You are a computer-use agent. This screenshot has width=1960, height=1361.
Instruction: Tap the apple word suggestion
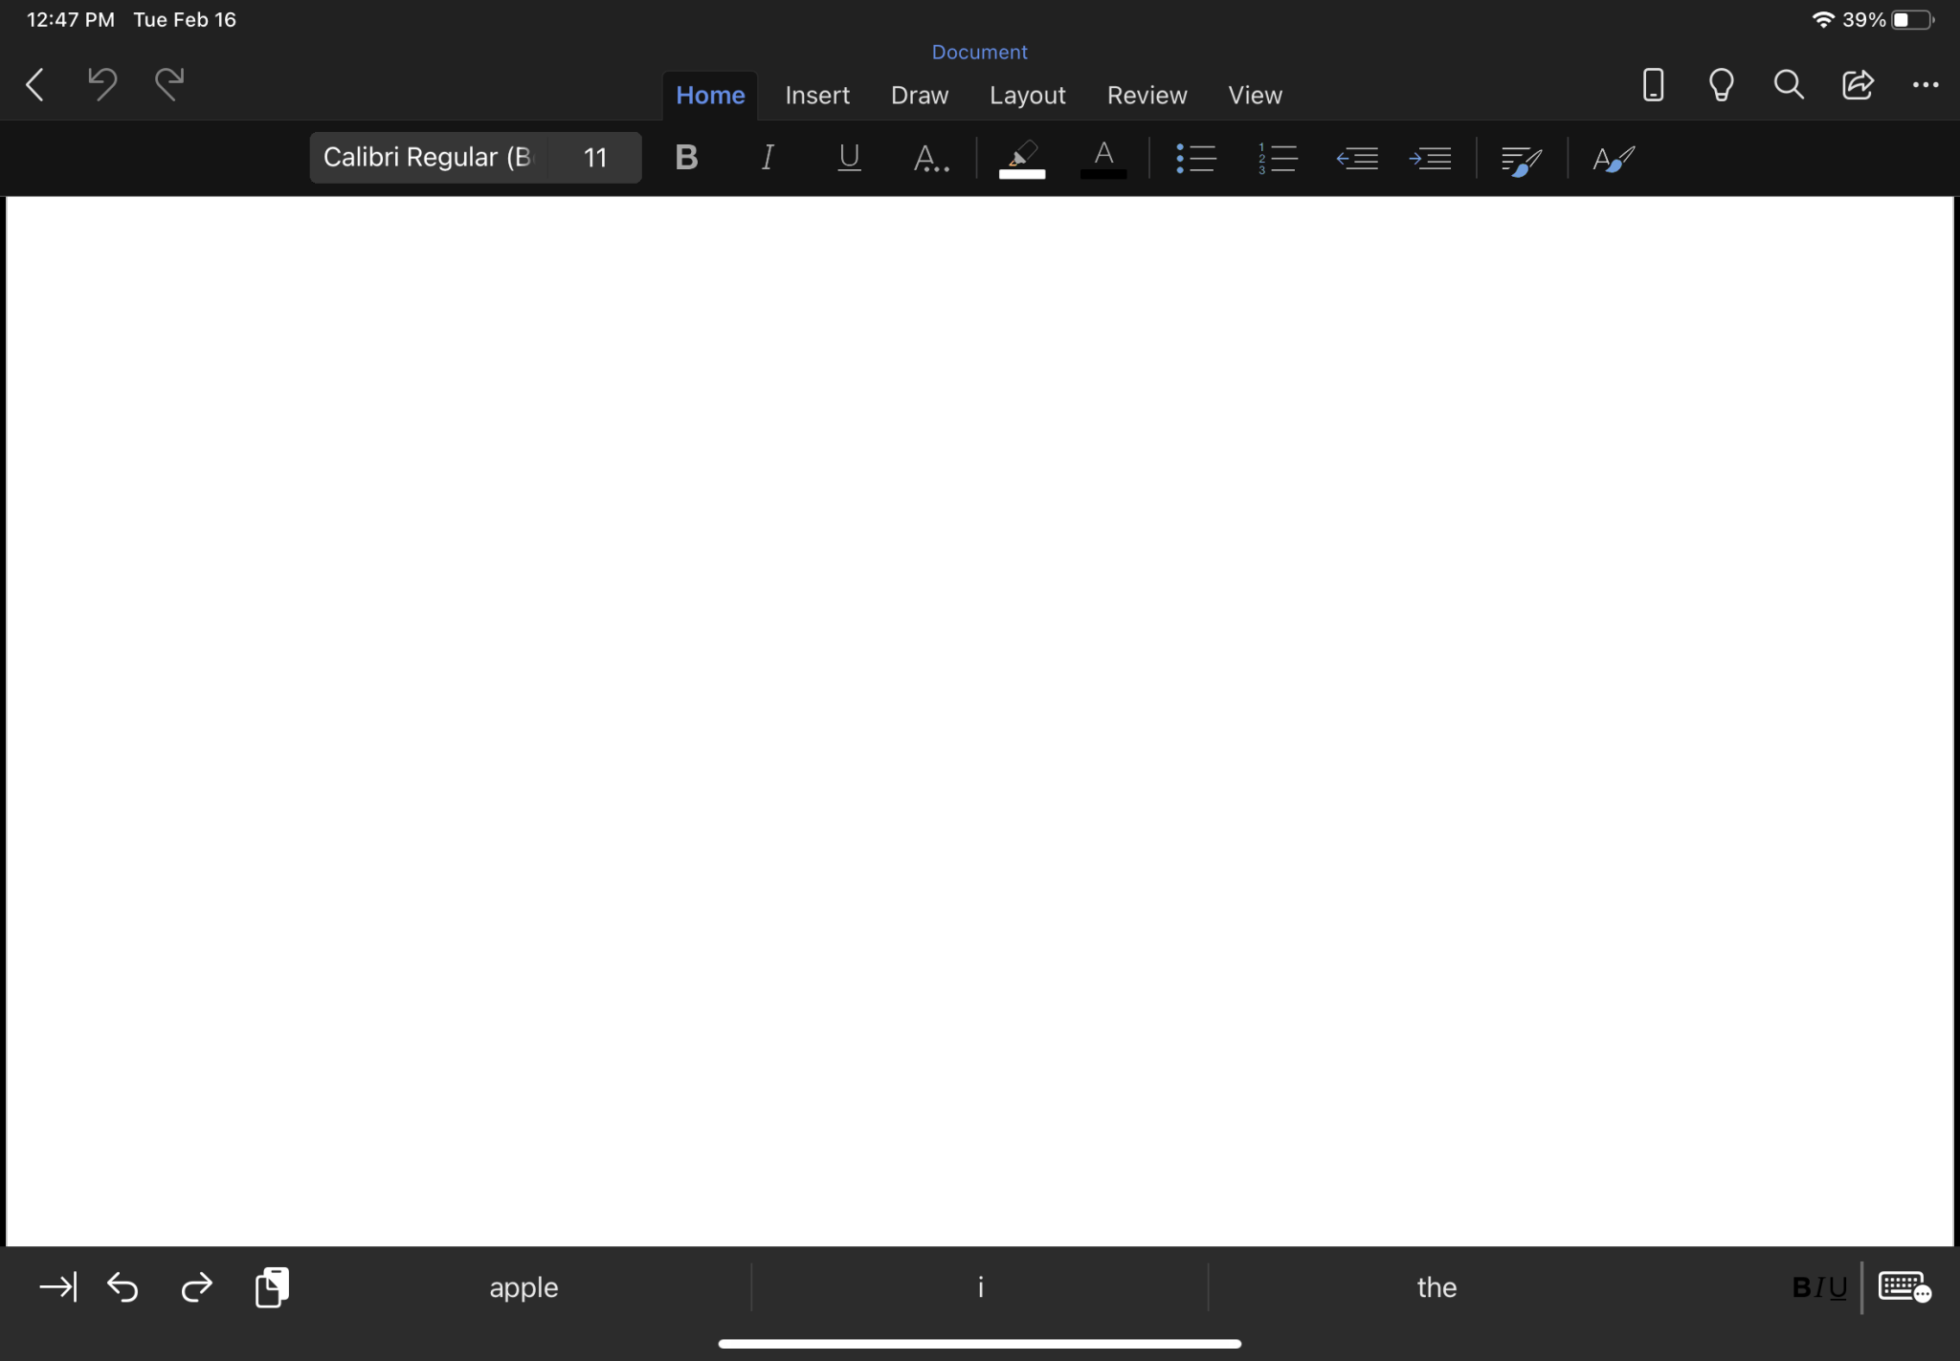(x=523, y=1286)
